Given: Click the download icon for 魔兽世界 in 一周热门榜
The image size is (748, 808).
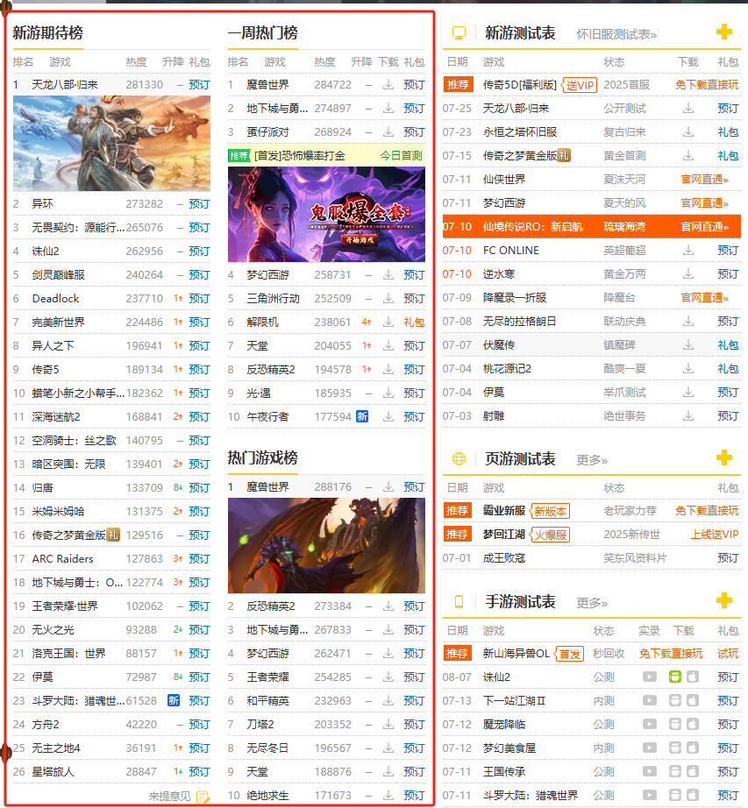Looking at the screenshot, I should (x=388, y=85).
